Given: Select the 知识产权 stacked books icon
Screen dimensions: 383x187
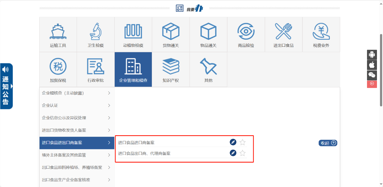Looking at the screenshot, I should click(171, 67).
